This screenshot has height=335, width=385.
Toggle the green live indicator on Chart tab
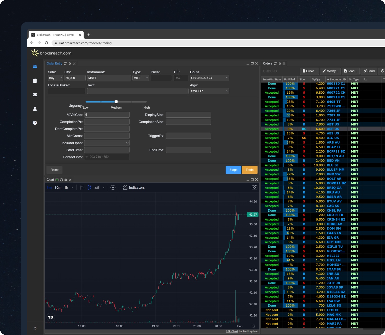click(x=57, y=180)
